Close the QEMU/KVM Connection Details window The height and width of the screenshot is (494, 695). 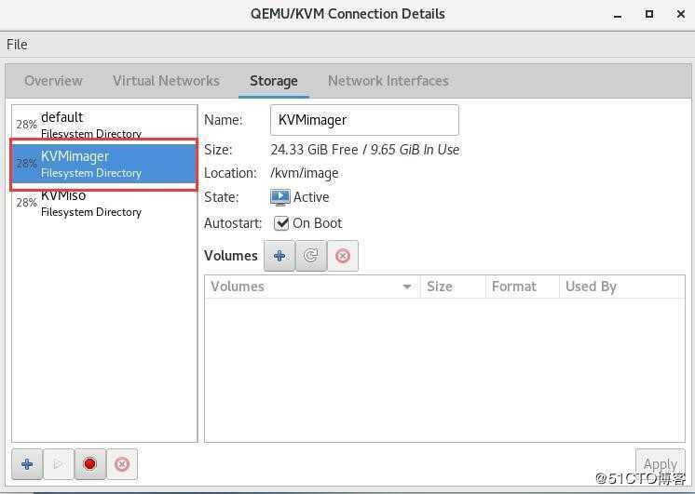pyautogui.click(x=681, y=14)
